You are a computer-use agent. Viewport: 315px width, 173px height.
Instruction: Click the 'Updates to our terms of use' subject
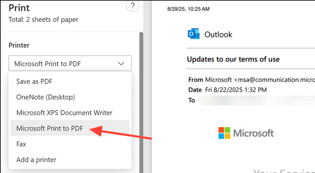click(x=233, y=59)
